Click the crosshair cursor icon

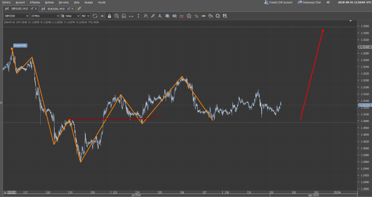tap(196, 16)
